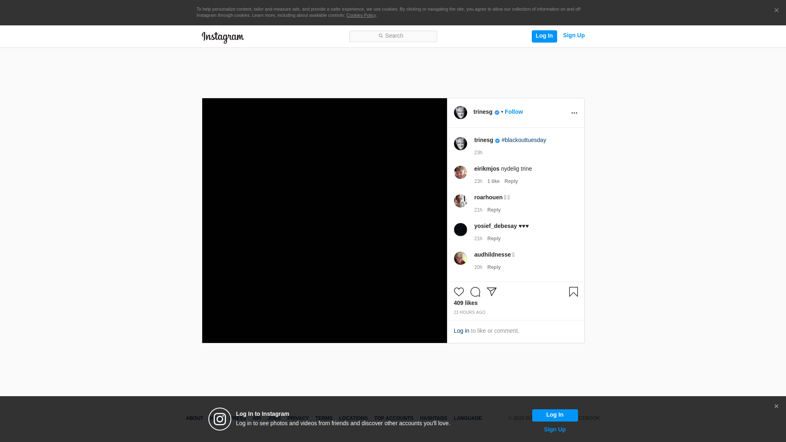786x442 pixels.
Task: Open the PRIVACY footer link
Action: tap(298, 419)
